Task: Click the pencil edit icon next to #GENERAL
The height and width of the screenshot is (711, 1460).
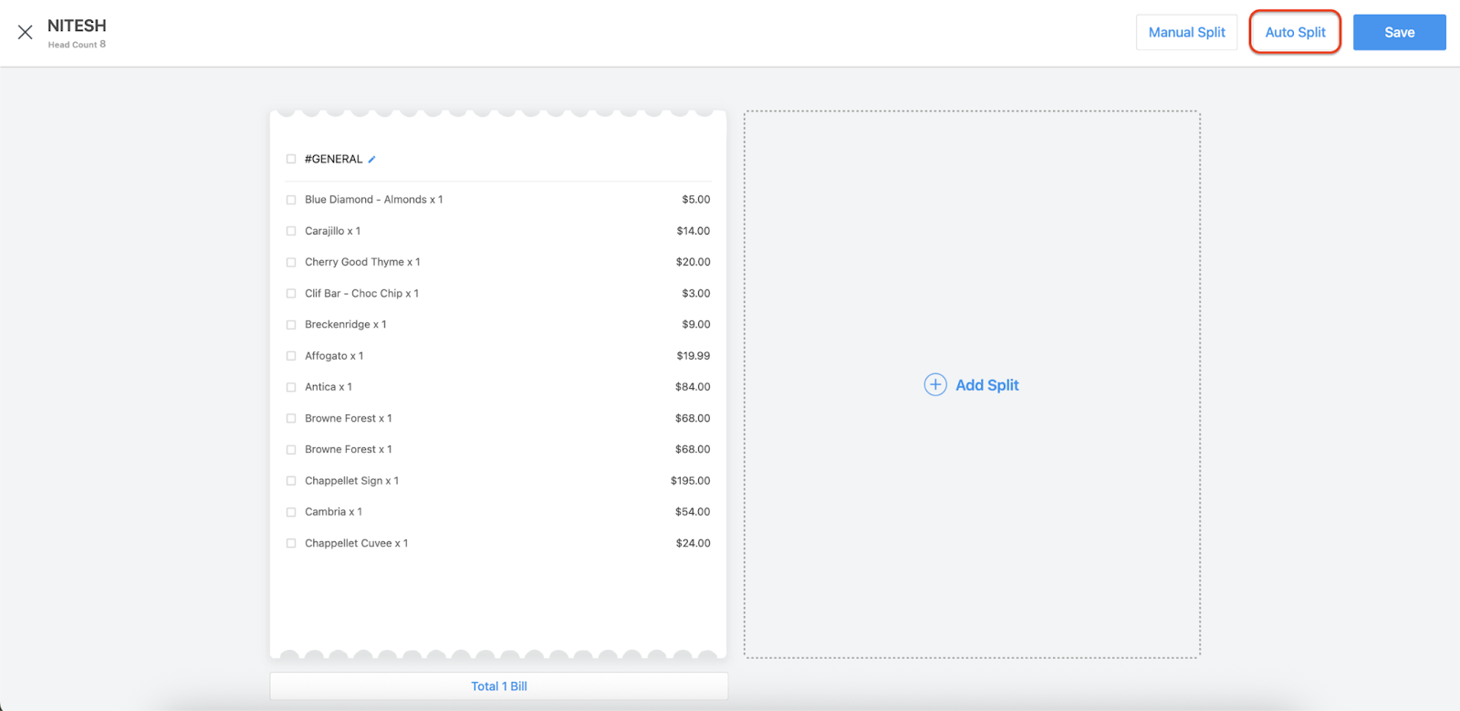Action: (x=372, y=160)
